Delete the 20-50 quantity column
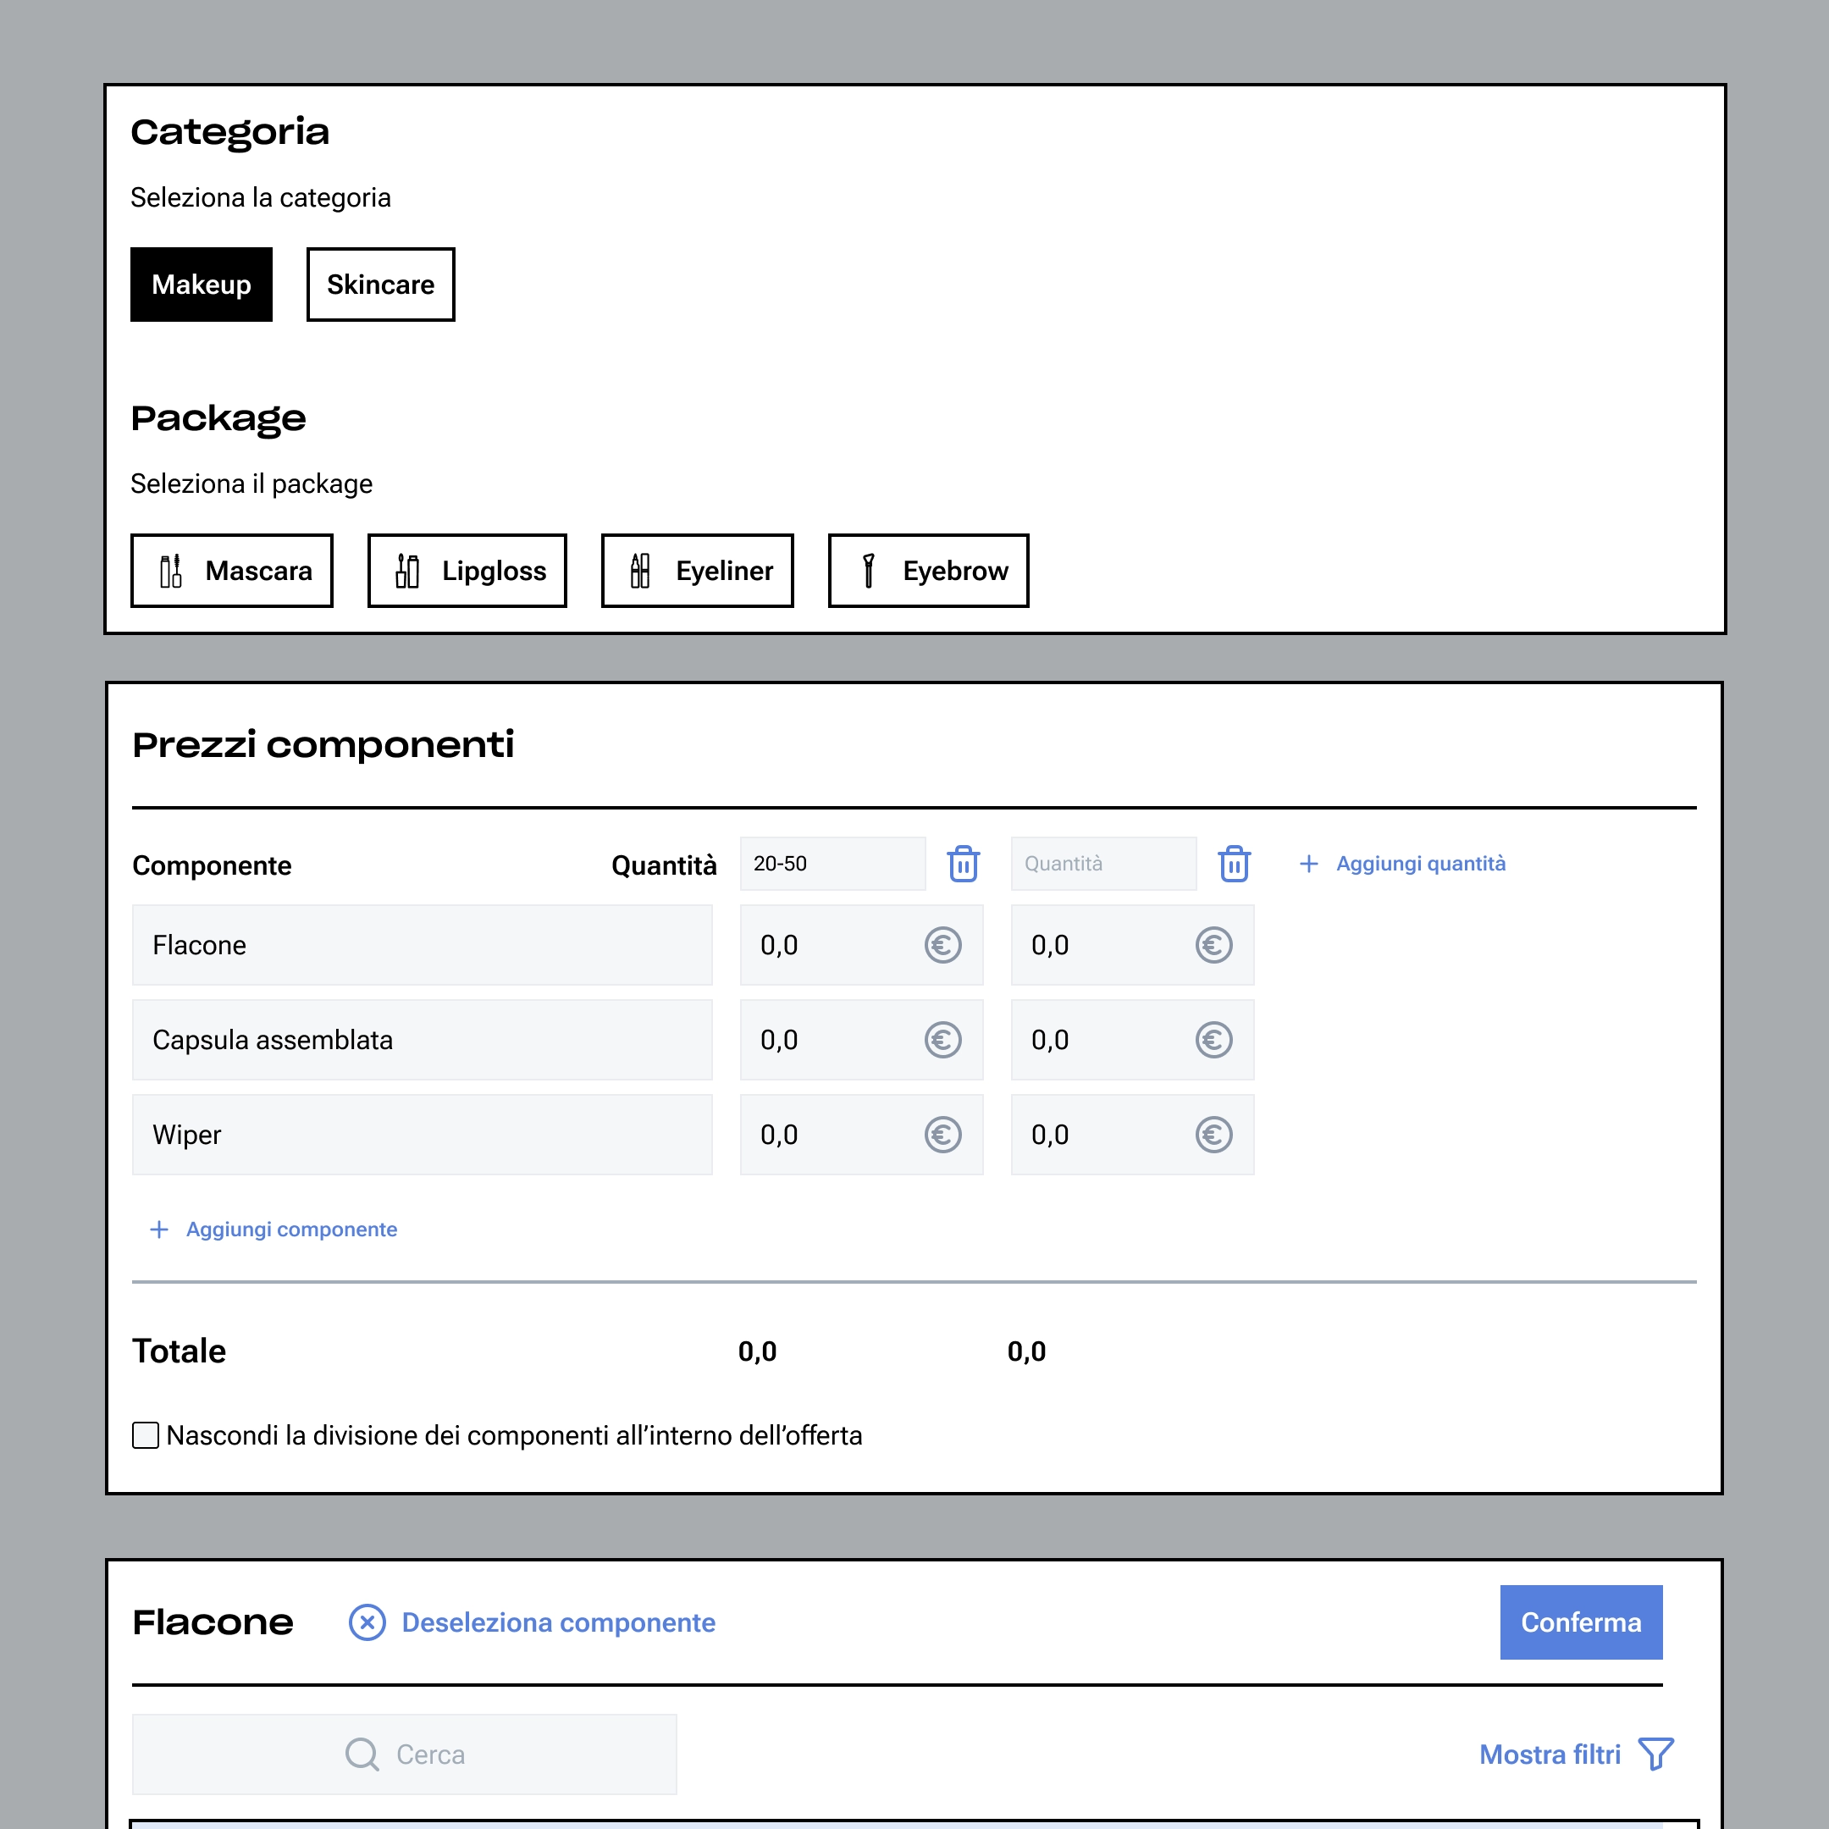 point(964,864)
